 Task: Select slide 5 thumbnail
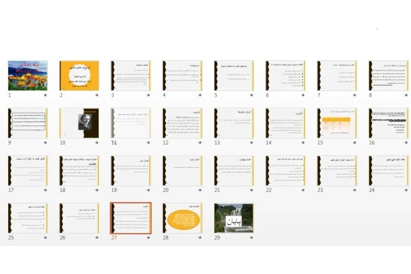click(x=234, y=76)
